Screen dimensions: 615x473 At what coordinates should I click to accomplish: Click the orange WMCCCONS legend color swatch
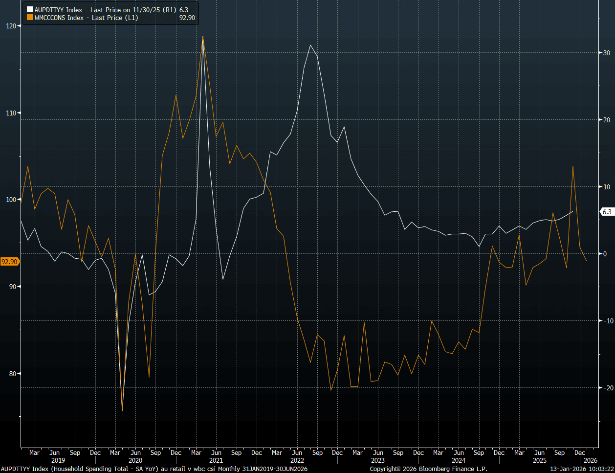30,17
